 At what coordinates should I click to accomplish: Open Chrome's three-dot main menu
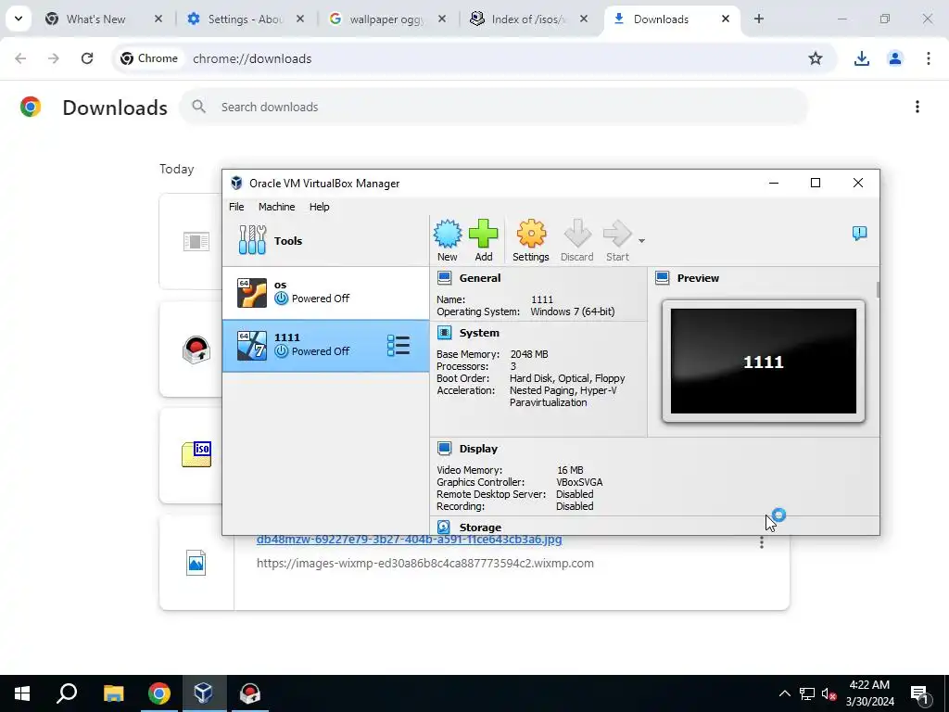coord(928,58)
